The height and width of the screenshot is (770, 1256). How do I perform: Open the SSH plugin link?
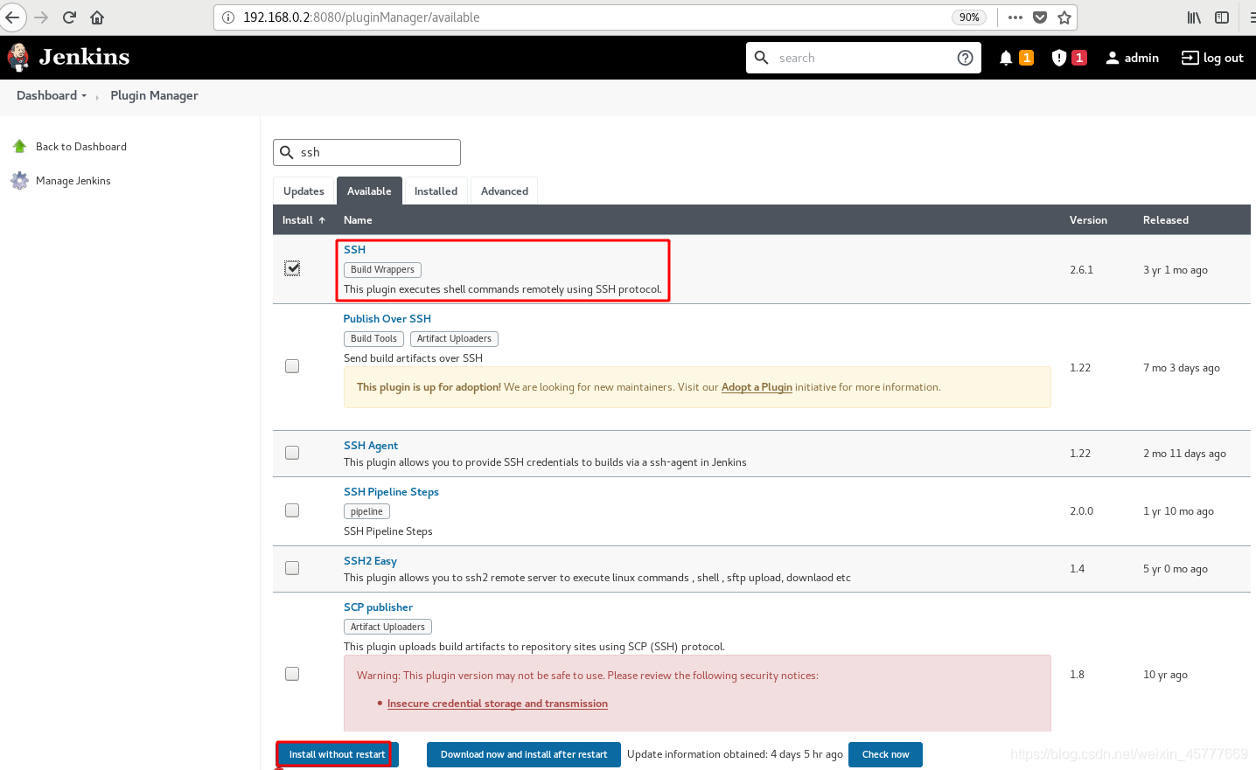point(354,250)
